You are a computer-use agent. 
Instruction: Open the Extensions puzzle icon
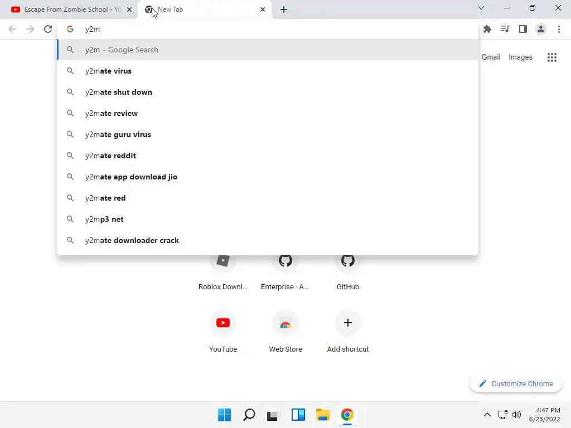[x=487, y=29]
